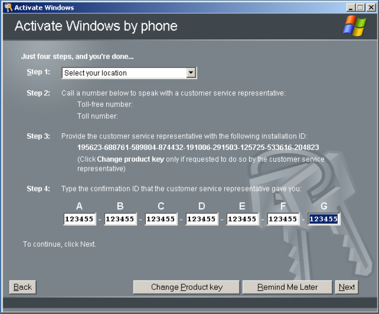This screenshot has width=379, height=314.
Task: Click the bold 'Change product key' note text
Action: [130, 160]
